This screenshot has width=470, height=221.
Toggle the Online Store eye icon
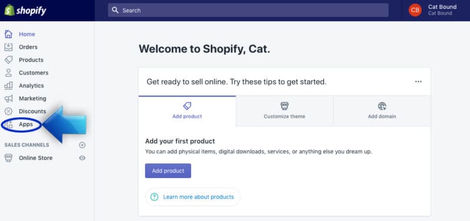coord(82,158)
